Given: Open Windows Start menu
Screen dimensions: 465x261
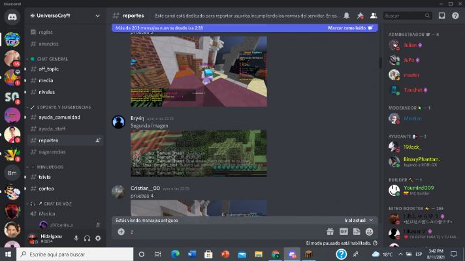Looking at the screenshot, I should (x=8, y=254).
